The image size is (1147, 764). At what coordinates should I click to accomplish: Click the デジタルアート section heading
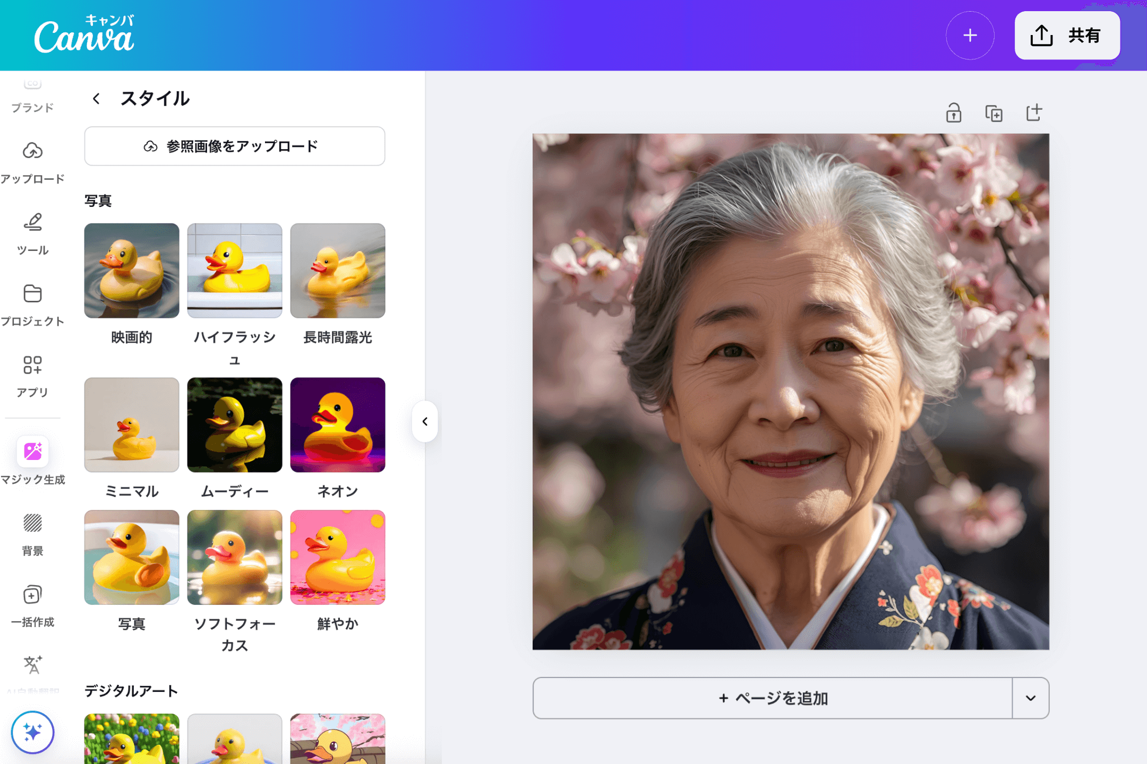pyautogui.click(x=131, y=691)
